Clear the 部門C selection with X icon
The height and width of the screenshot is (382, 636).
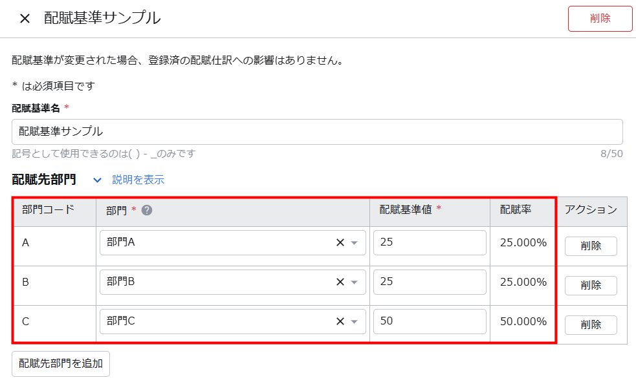[340, 322]
